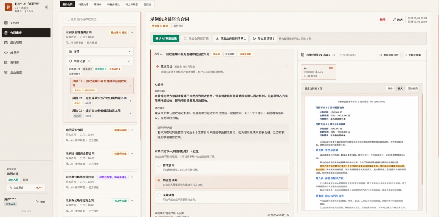Click the HT-DEMO-0001 contract number
Viewport: 439px width, 217px height.
click(347, 55)
